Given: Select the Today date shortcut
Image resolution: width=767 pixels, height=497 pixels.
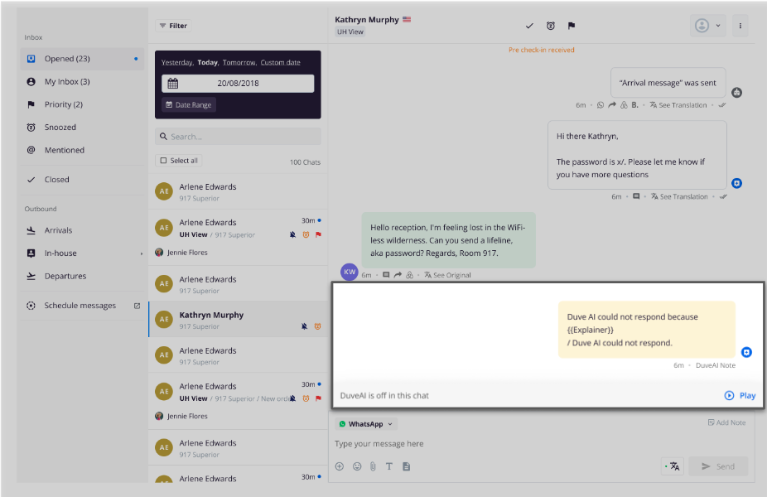Looking at the screenshot, I should point(207,63).
